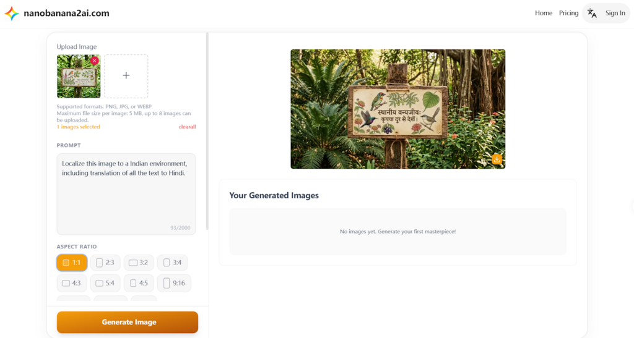Download the generated image via orange icon

(x=497, y=159)
